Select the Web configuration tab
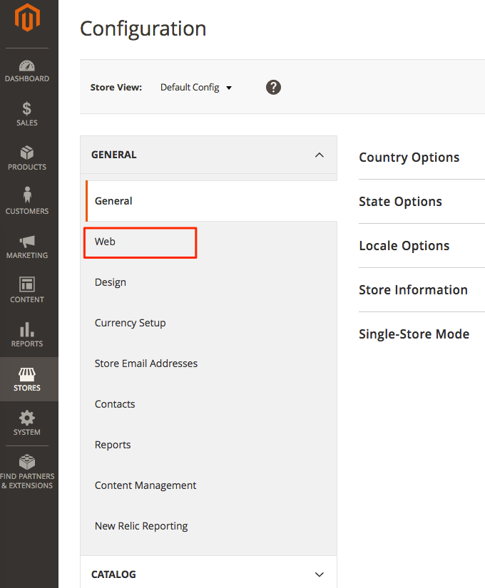Image resolution: width=485 pixels, height=588 pixels. 106,242
